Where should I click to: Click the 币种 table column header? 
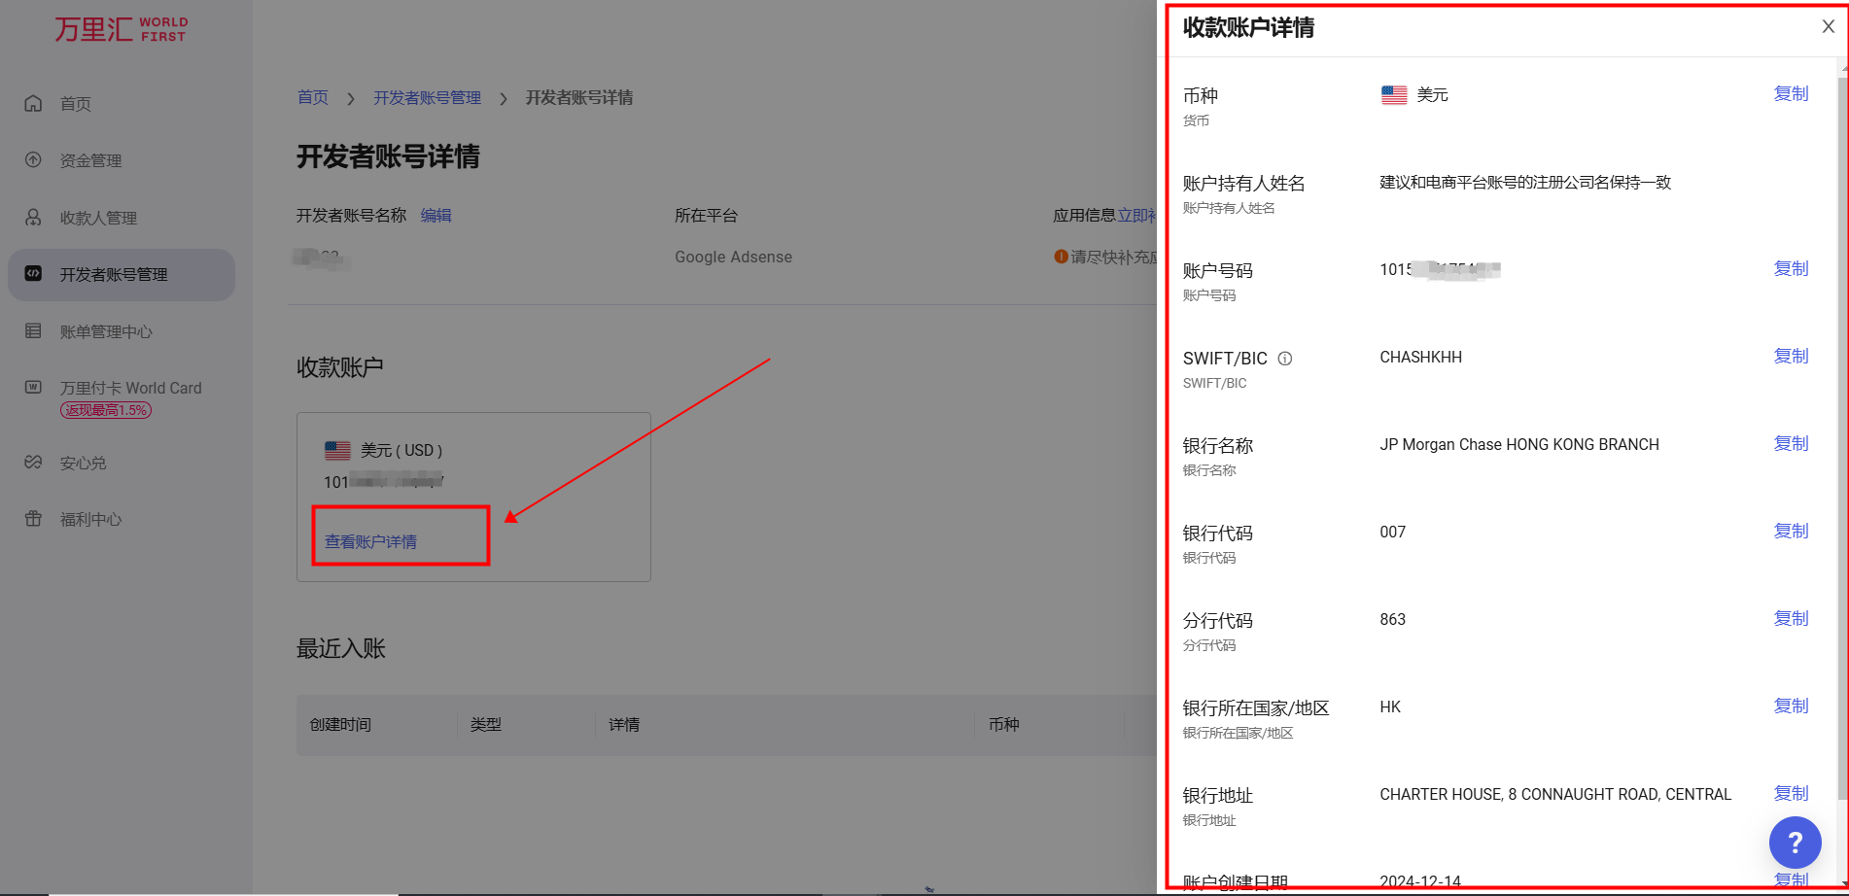[1004, 725]
